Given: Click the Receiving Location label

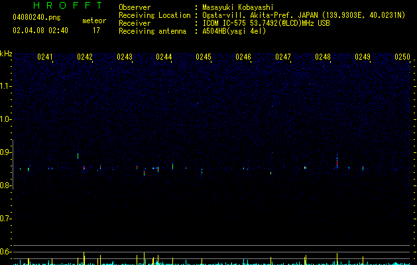Looking at the screenshot, I should coord(154,15).
